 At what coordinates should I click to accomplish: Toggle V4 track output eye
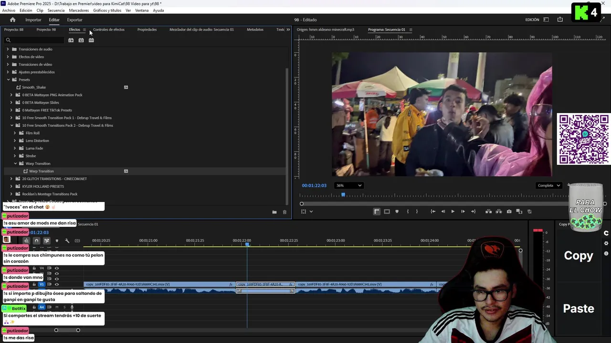click(57, 268)
